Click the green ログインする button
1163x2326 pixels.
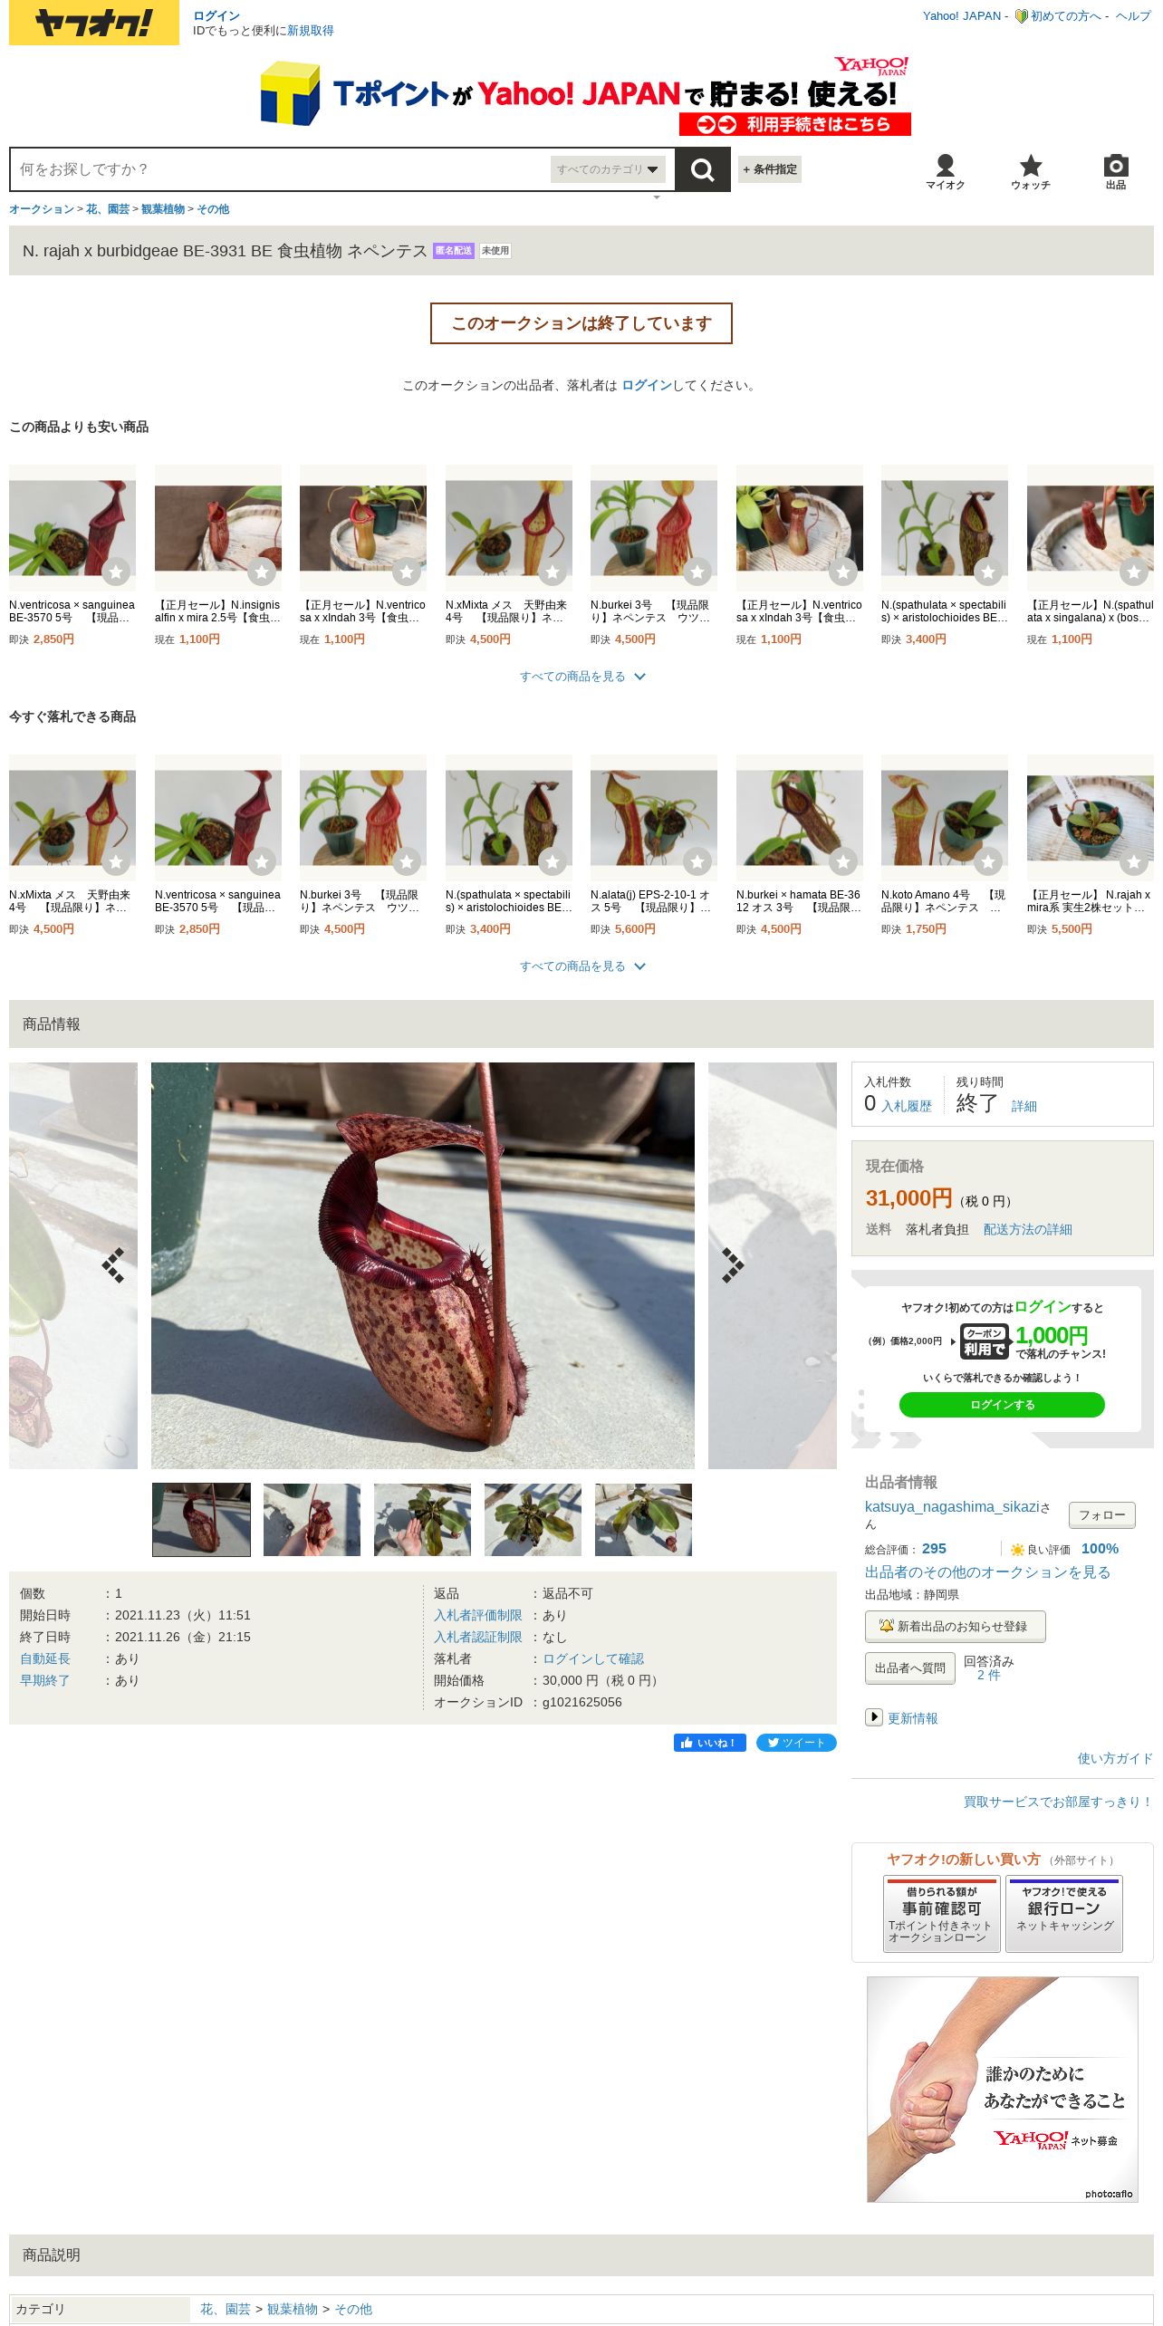(x=1002, y=1405)
